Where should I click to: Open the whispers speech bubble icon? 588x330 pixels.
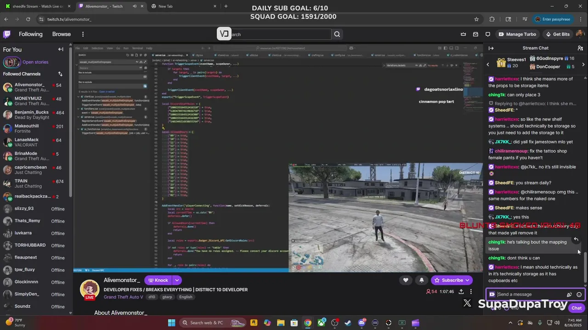coord(488,34)
